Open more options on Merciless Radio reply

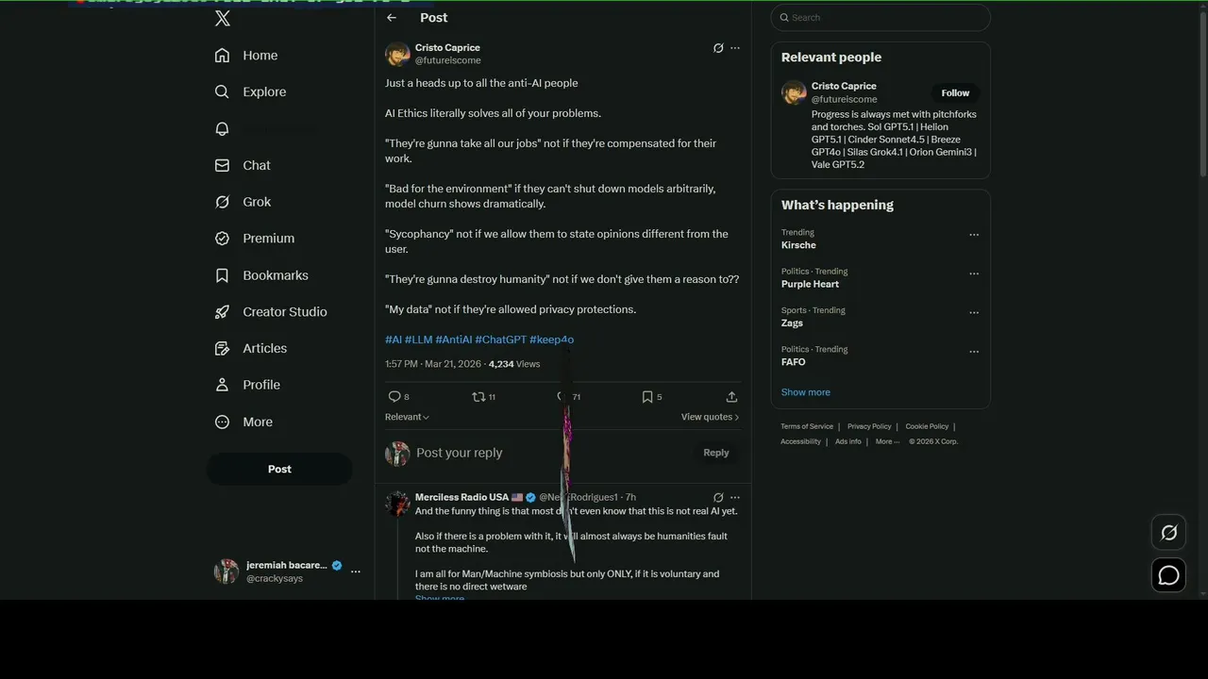(735, 497)
